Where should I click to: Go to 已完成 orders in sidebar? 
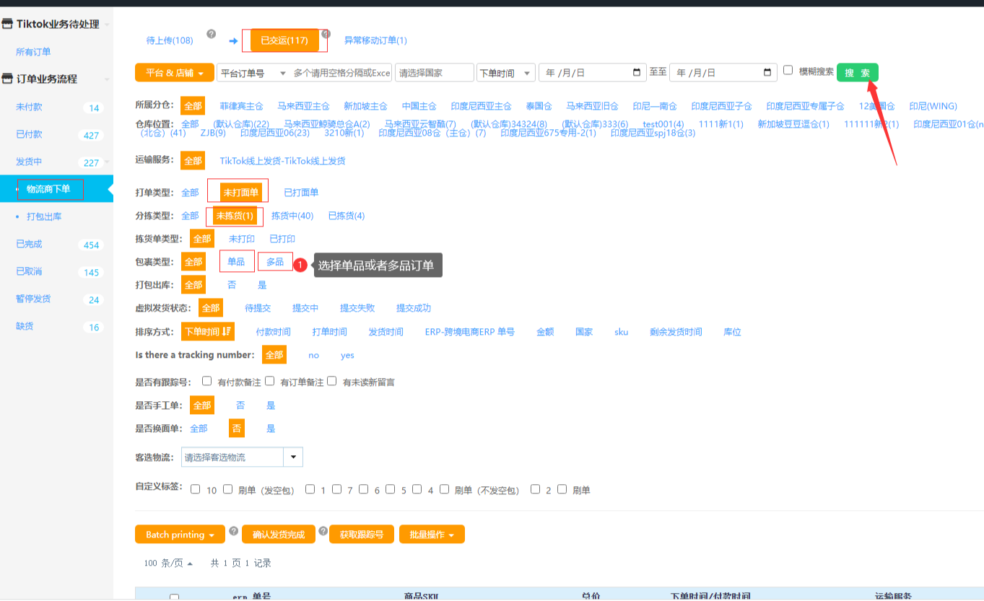click(x=29, y=244)
